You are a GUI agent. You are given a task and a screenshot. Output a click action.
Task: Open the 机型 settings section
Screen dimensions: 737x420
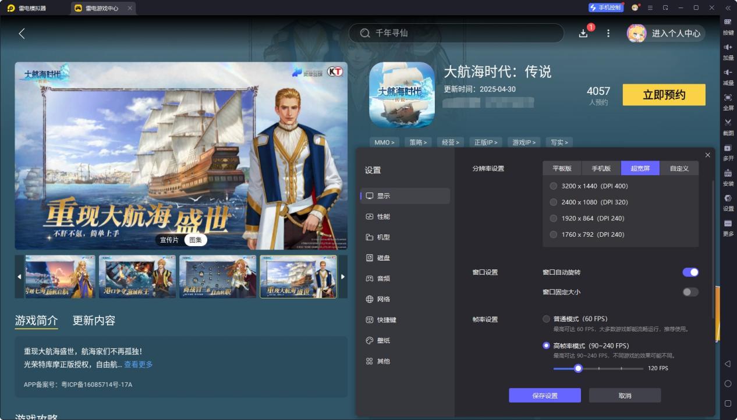(x=405, y=237)
